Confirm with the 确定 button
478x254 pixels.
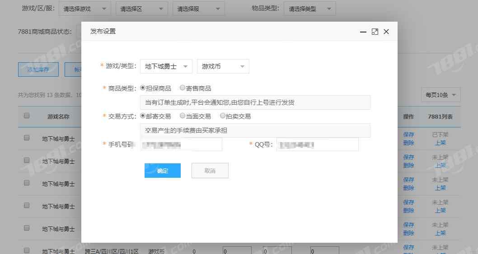click(163, 171)
